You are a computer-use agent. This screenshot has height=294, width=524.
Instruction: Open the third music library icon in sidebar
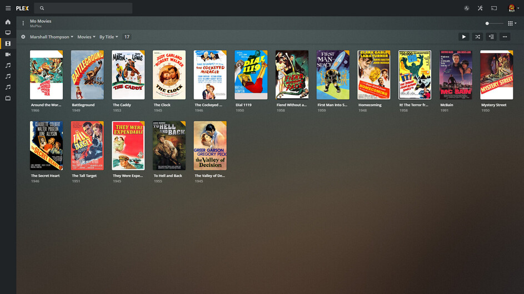(x=8, y=87)
